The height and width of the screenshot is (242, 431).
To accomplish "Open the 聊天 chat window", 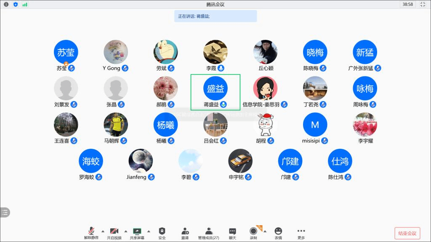I will [232, 233].
